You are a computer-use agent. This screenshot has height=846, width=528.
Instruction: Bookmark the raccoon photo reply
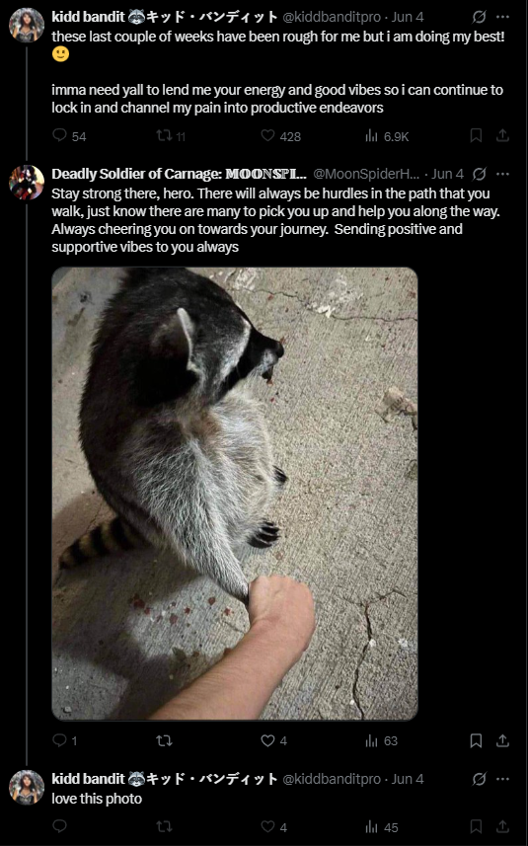(476, 740)
